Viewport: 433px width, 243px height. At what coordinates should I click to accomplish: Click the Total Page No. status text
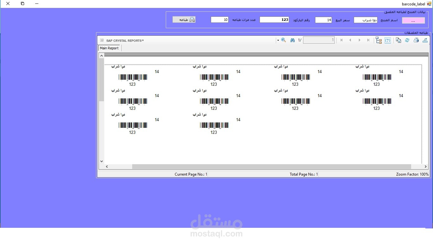point(304,174)
